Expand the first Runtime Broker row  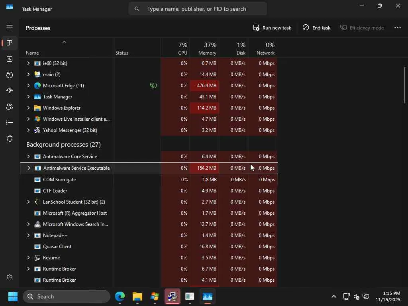[28, 269]
